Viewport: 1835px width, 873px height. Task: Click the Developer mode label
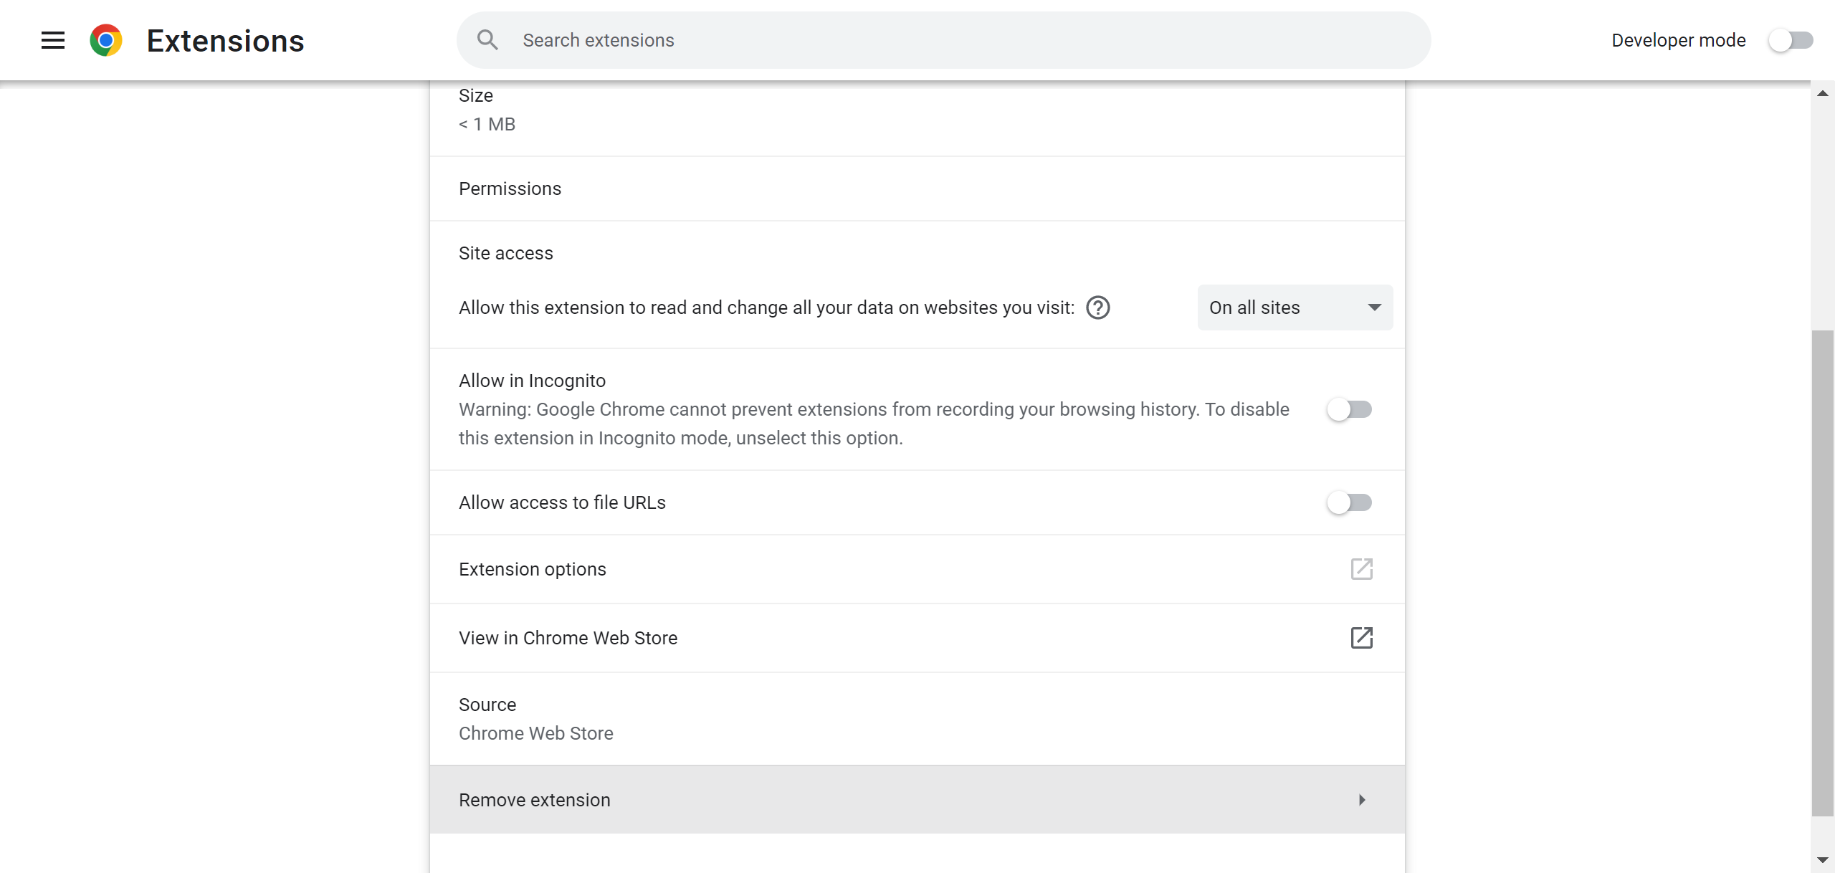click(x=1679, y=40)
